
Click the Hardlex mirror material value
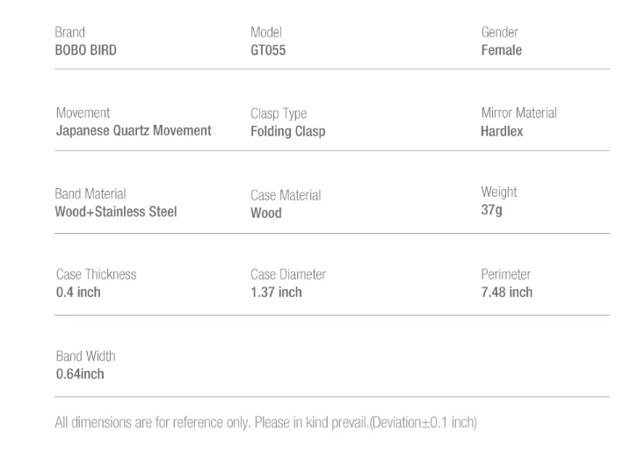(x=502, y=131)
